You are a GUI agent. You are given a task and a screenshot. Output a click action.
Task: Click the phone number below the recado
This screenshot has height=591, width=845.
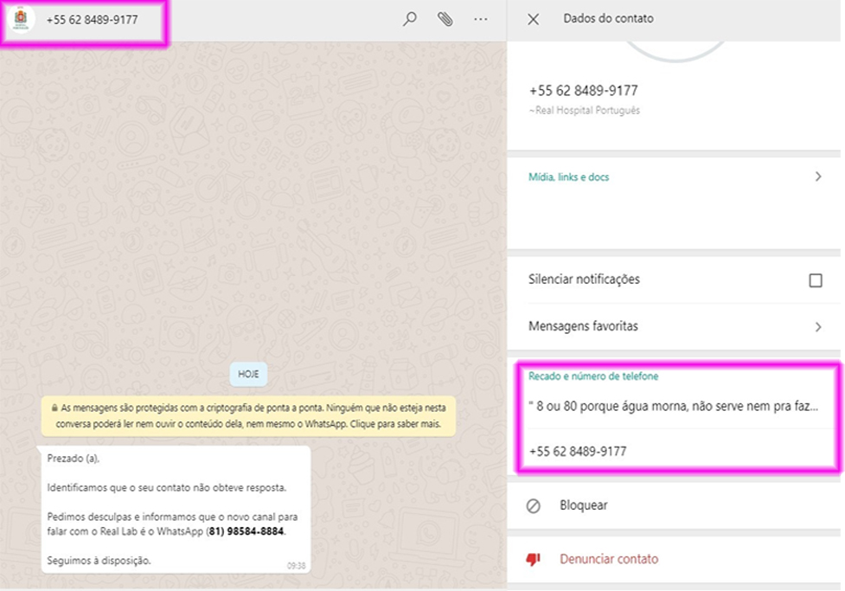(x=578, y=452)
